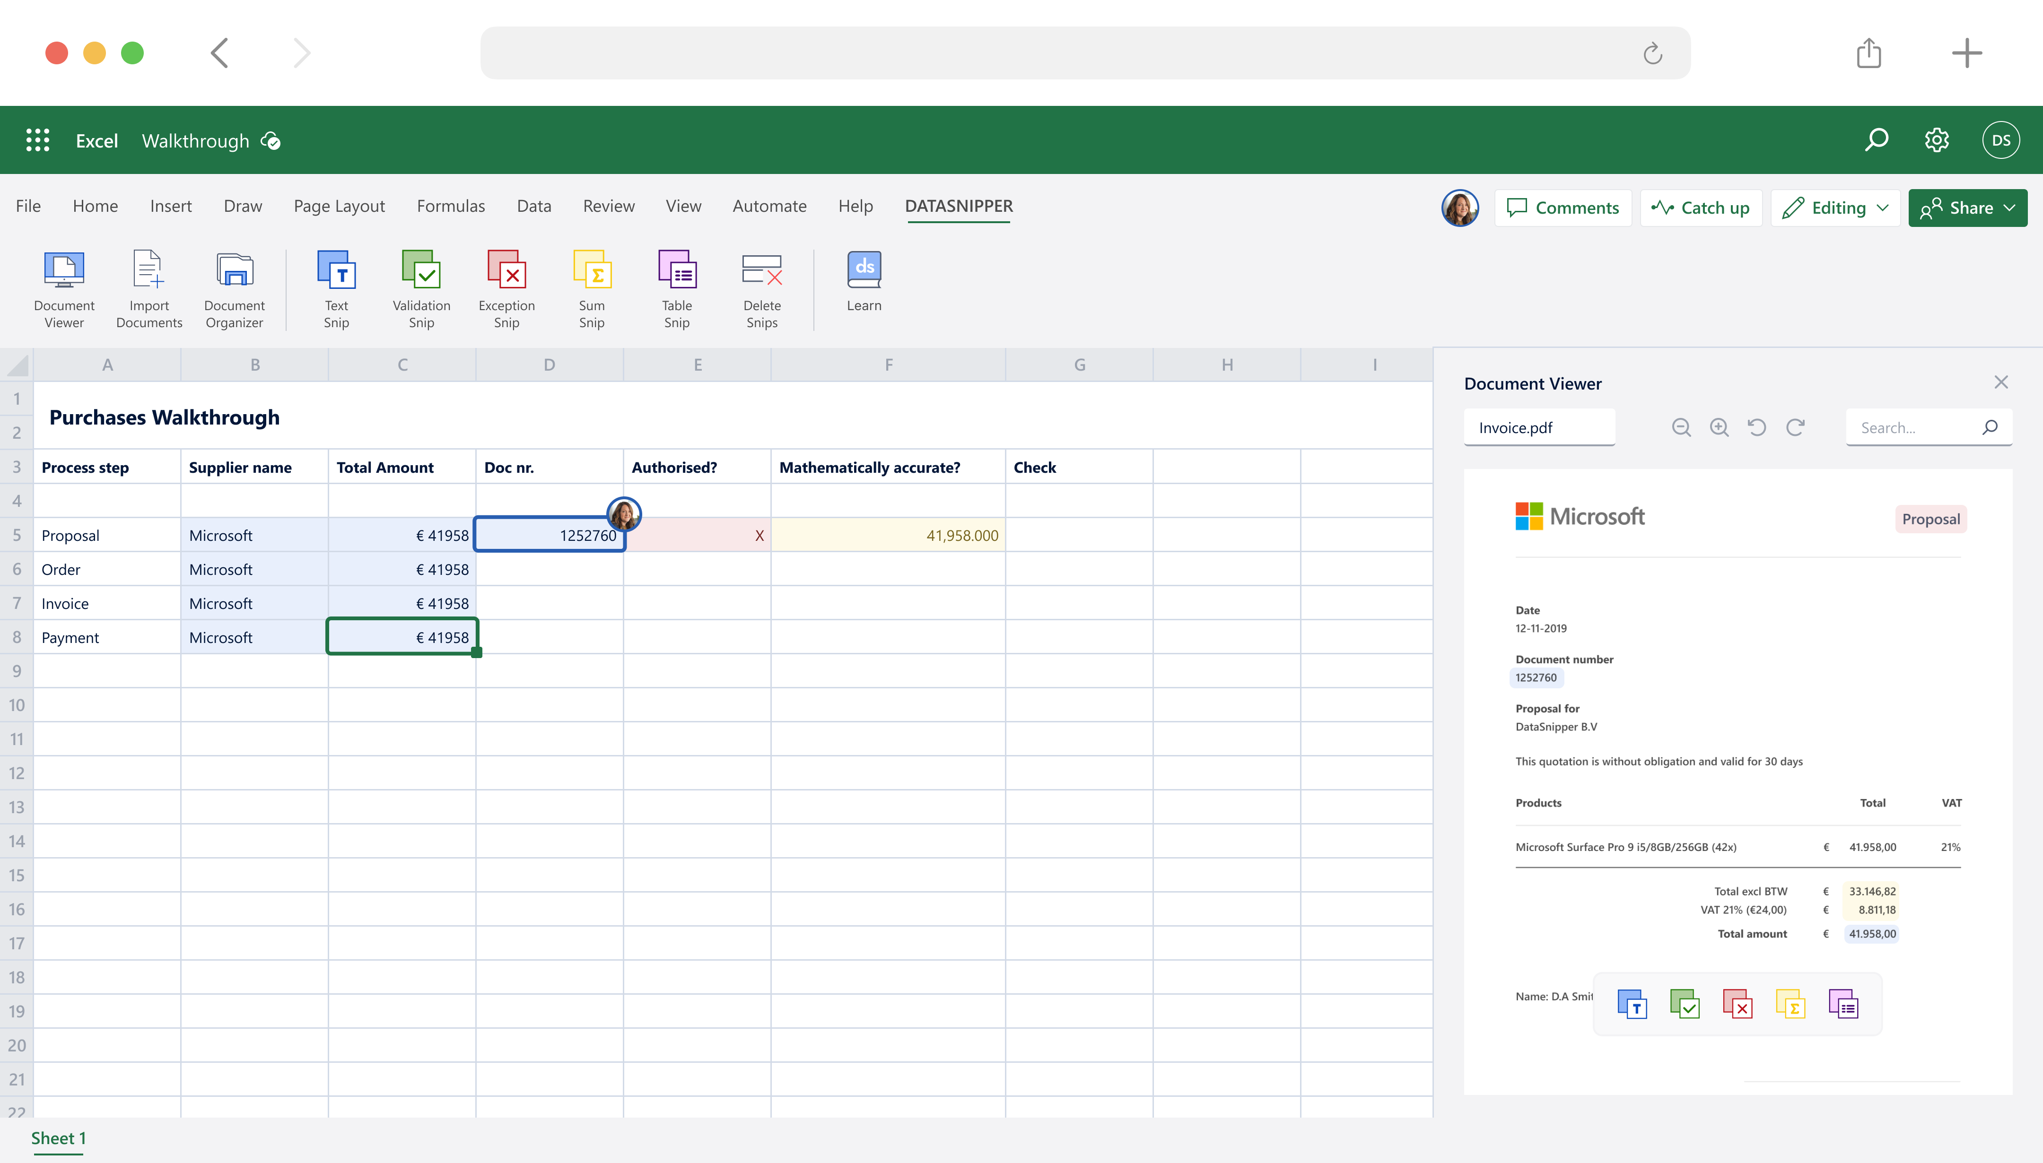
Task: Open Document Viewer from the ribbon
Action: [64, 288]
